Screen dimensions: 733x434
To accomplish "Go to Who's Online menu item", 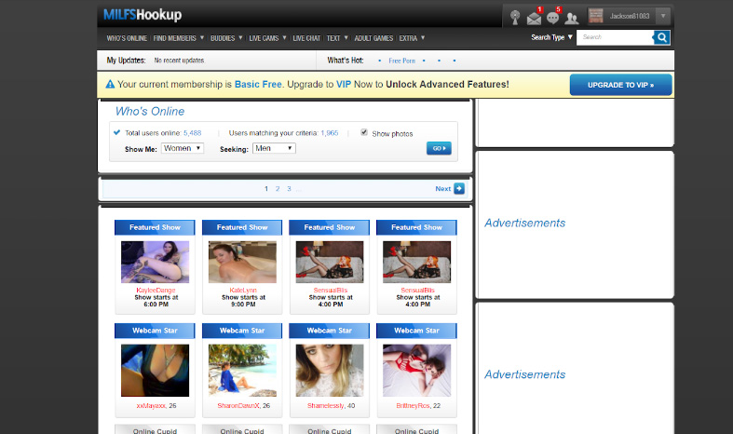I will [127, 38].
